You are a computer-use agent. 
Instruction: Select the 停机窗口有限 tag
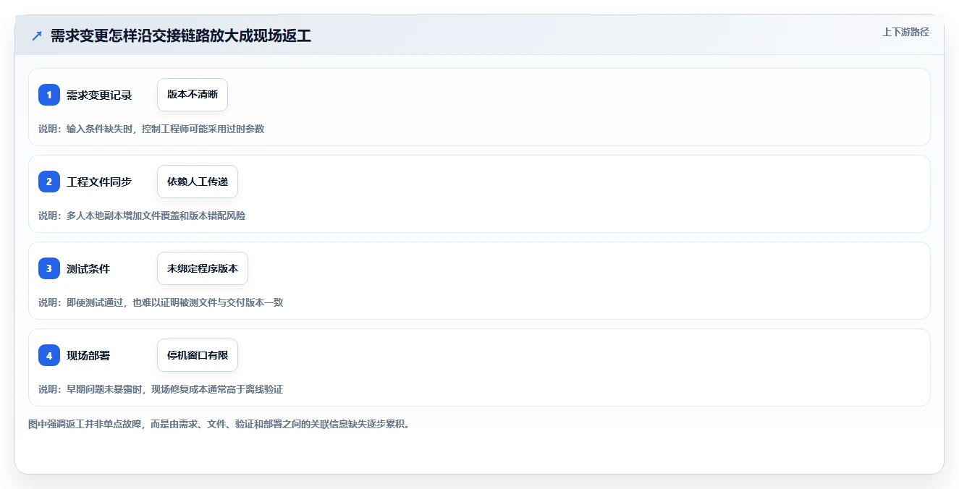coord(198,355)
